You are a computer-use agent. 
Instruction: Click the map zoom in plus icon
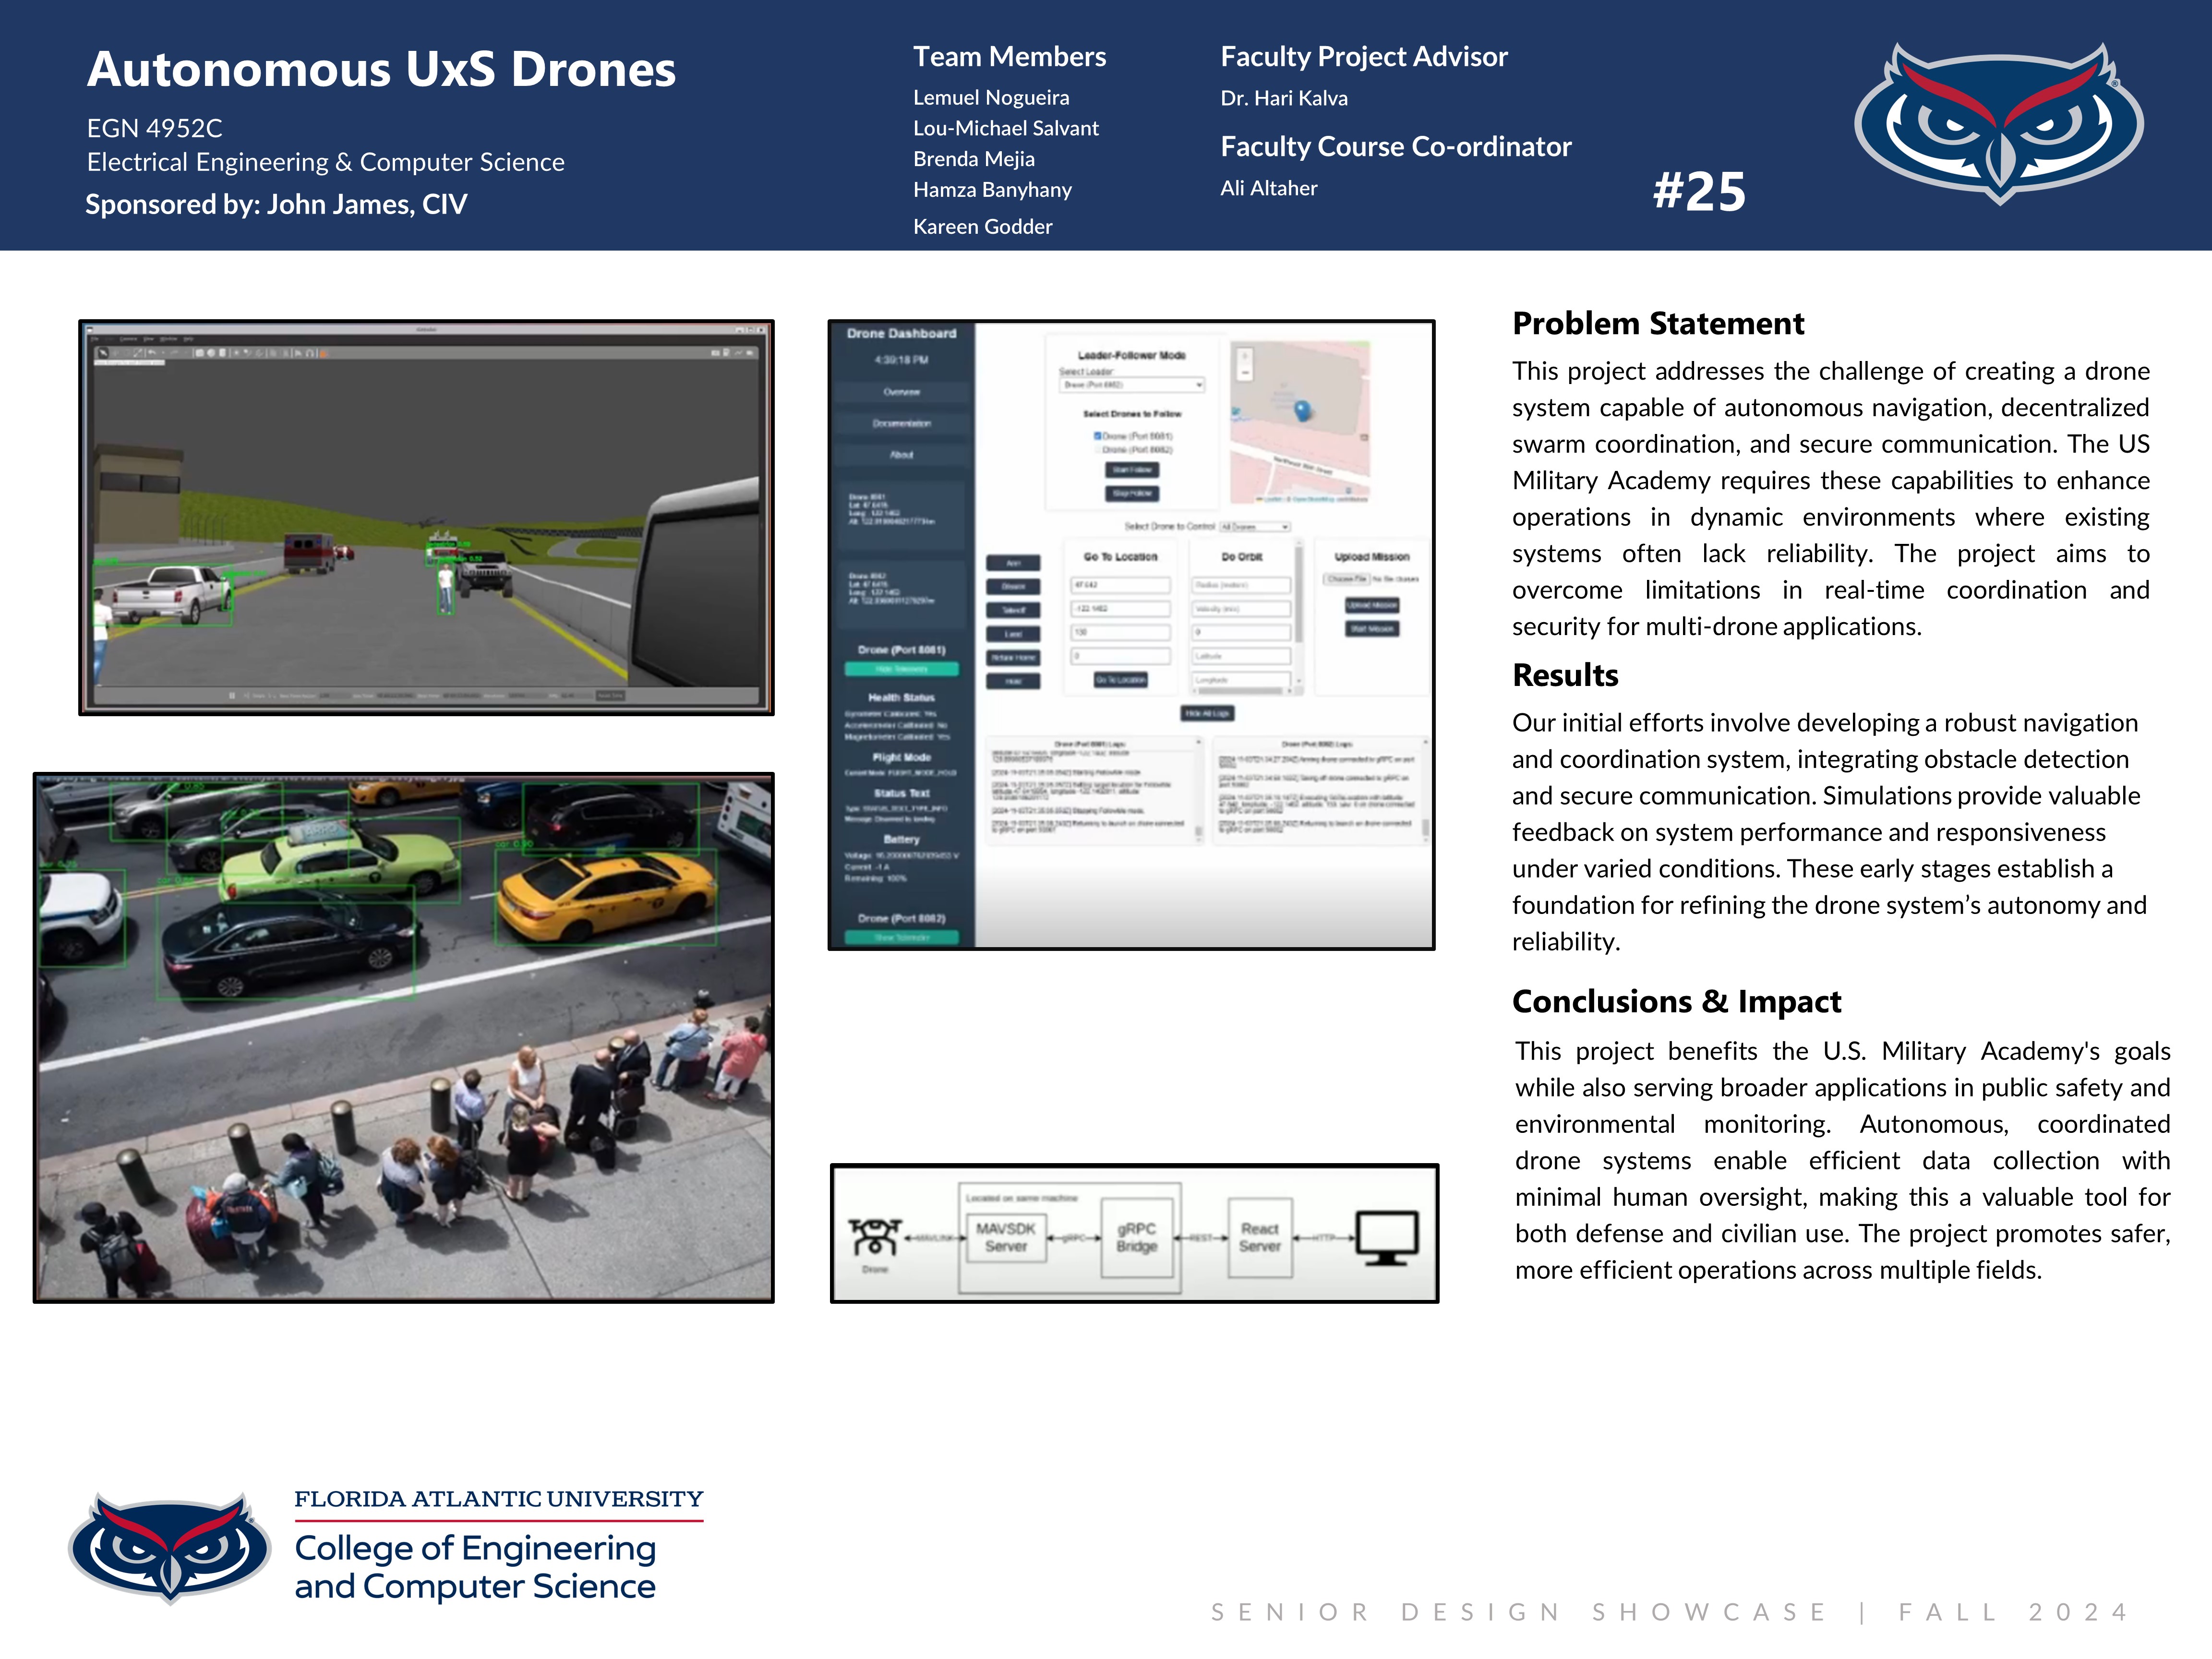[x=1245, y=356]
